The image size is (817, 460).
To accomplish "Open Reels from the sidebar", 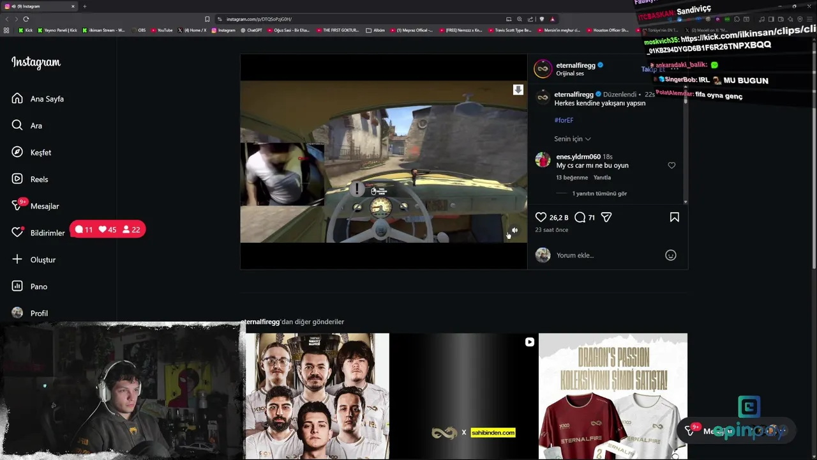I will 30,179.
